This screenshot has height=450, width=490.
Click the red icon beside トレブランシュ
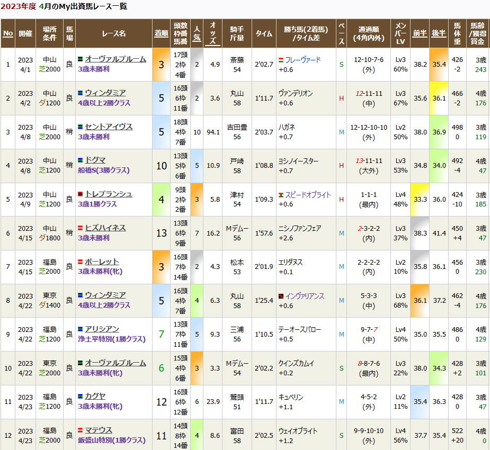click(80, 194)
